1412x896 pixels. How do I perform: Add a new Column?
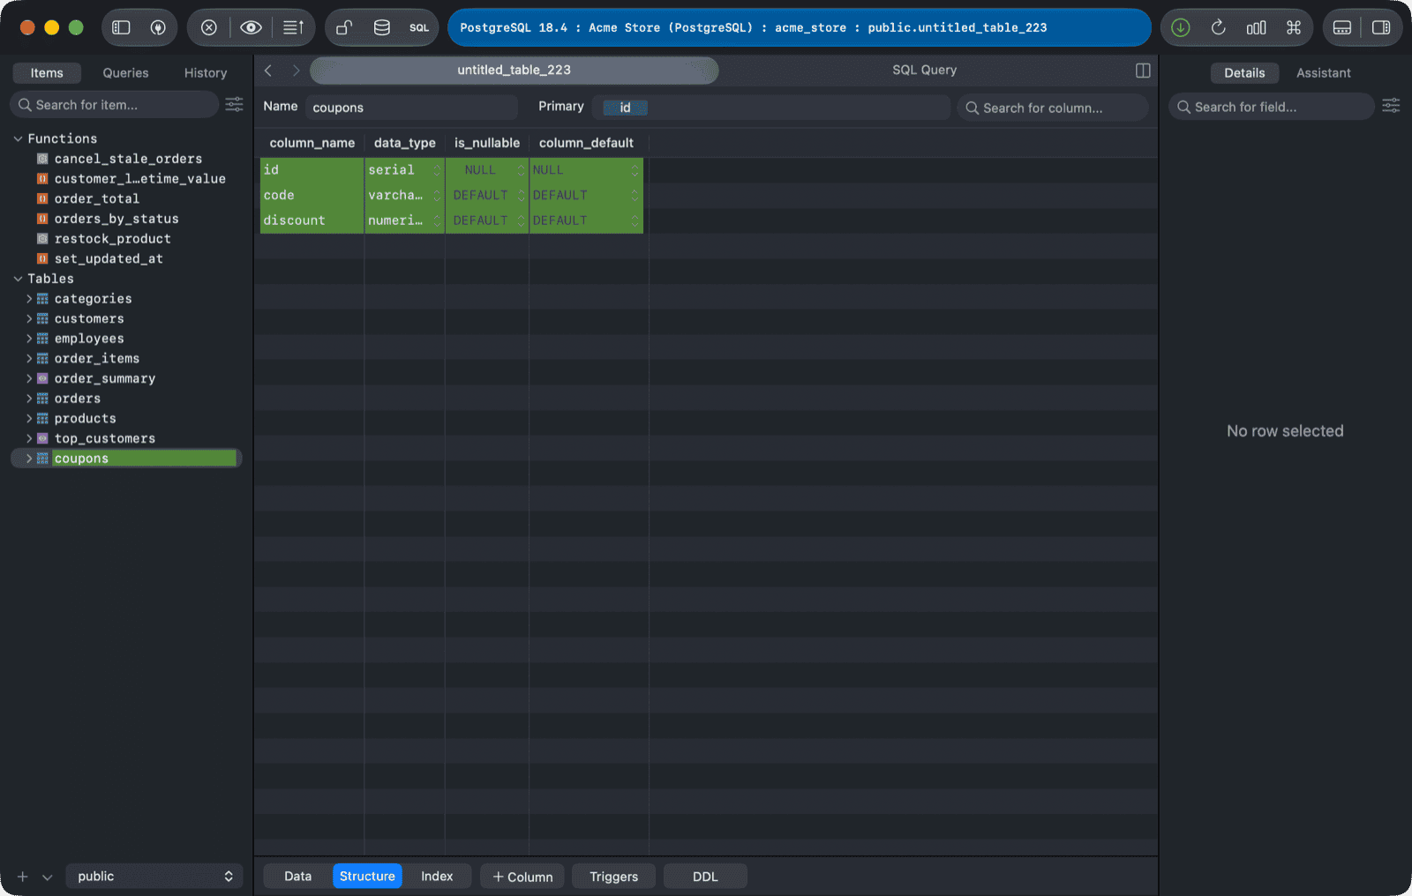click(522, 877)
